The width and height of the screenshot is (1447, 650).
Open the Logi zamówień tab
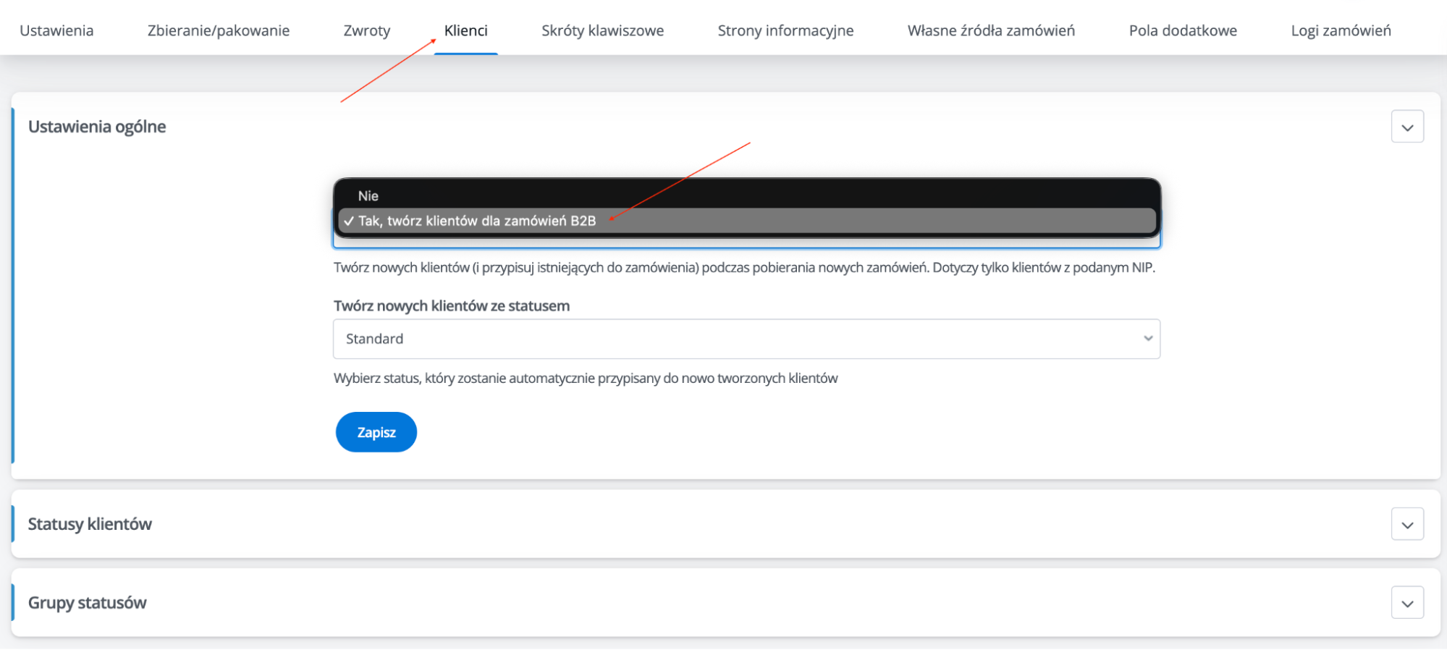1341,30
